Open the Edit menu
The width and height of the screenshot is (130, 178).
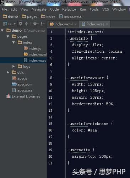[x=13, y=9]
